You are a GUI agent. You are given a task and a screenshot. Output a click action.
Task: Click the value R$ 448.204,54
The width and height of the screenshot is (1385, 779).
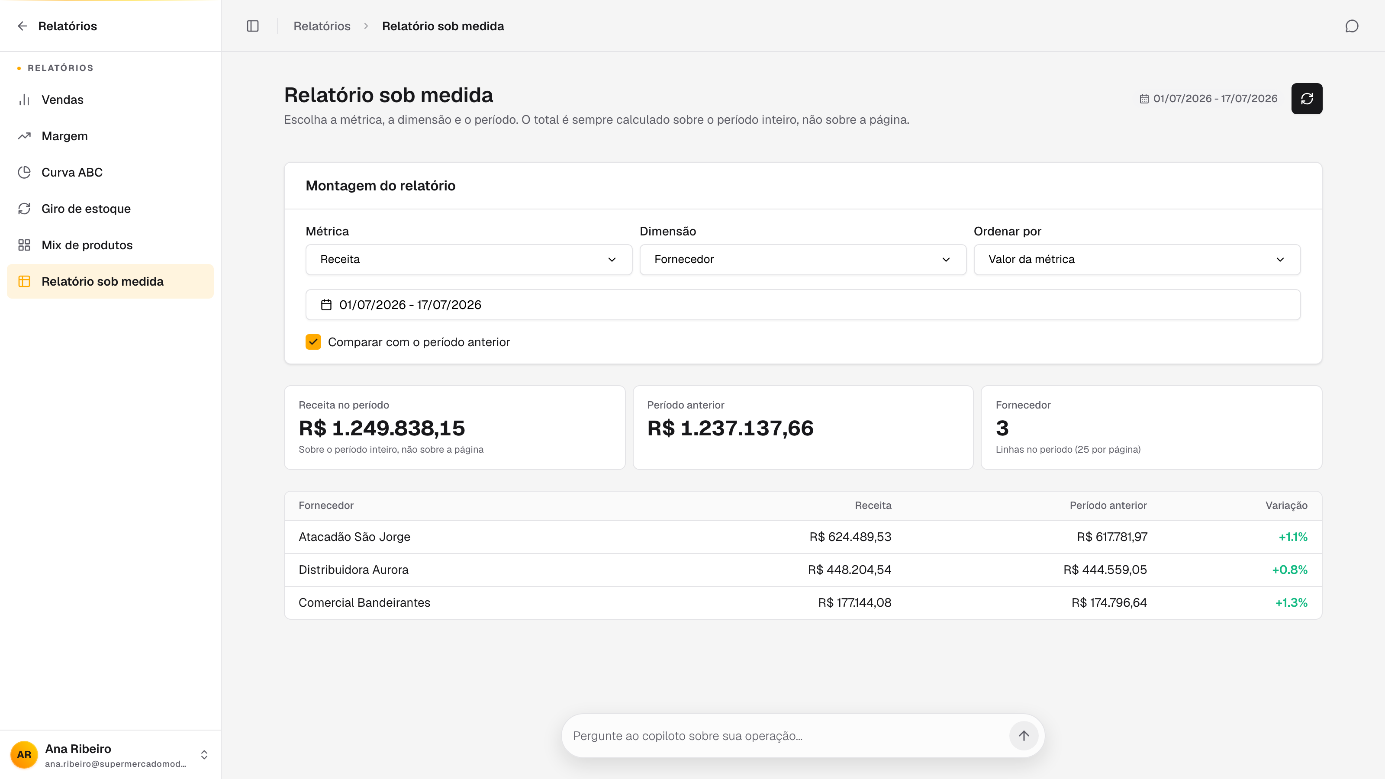click(849, 570)
